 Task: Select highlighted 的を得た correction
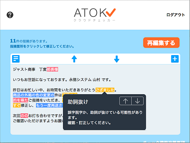[x=20, y=100]
